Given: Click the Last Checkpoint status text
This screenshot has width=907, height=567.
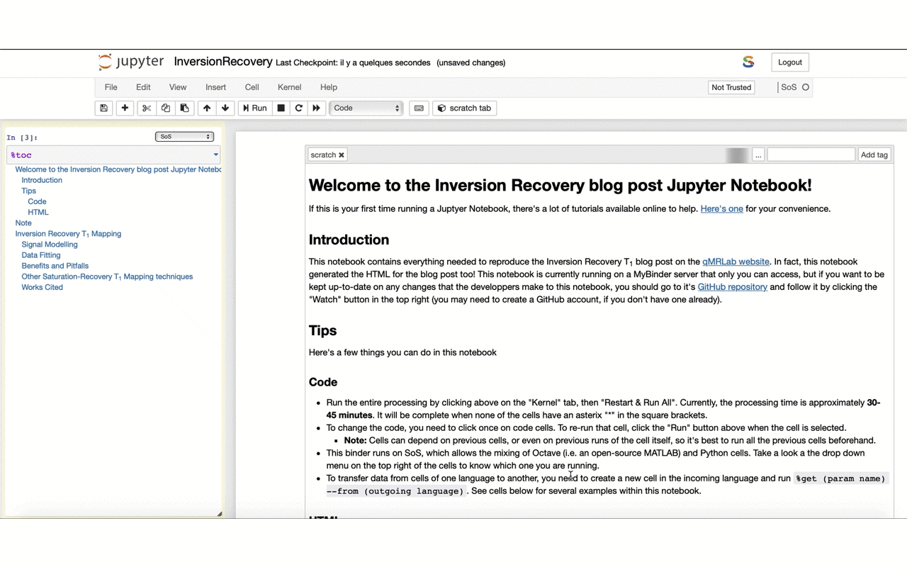Looking at the screenshot, I should click(x=353, y=62).
